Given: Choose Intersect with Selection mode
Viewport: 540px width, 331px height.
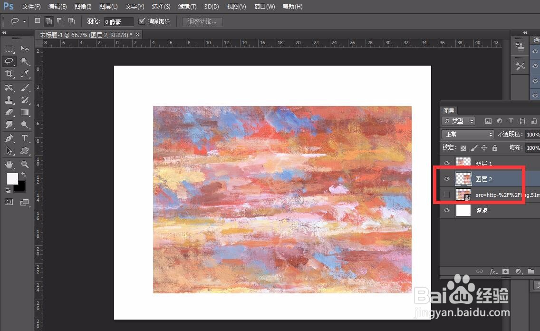Looking at the screenshot, I should point(72,21).
